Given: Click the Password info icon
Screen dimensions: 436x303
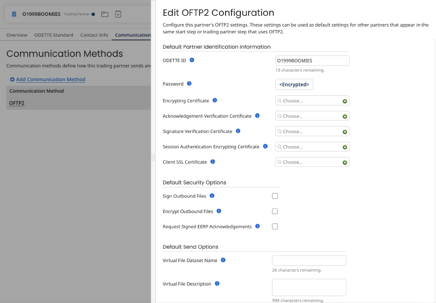Looking at the screenshot, I should pos(189,83).
